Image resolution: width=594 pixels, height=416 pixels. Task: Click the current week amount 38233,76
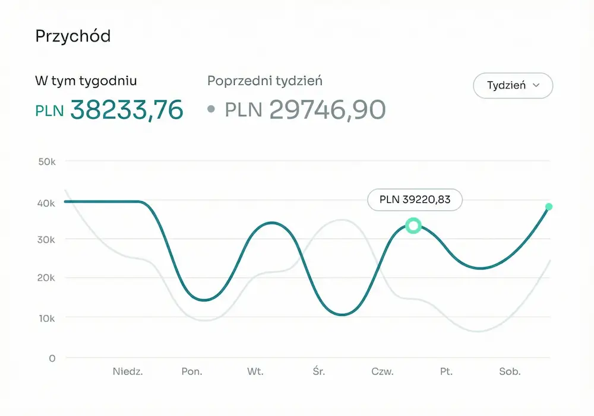coord(127,110)
